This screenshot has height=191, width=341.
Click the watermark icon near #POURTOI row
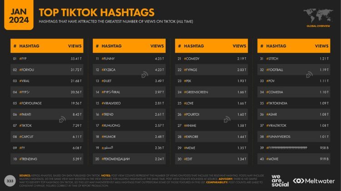(x=227, y=120)
